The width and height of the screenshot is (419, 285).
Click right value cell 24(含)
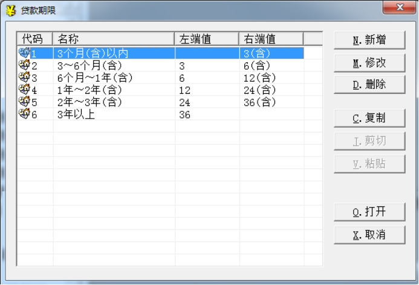(x=259, y=90)
